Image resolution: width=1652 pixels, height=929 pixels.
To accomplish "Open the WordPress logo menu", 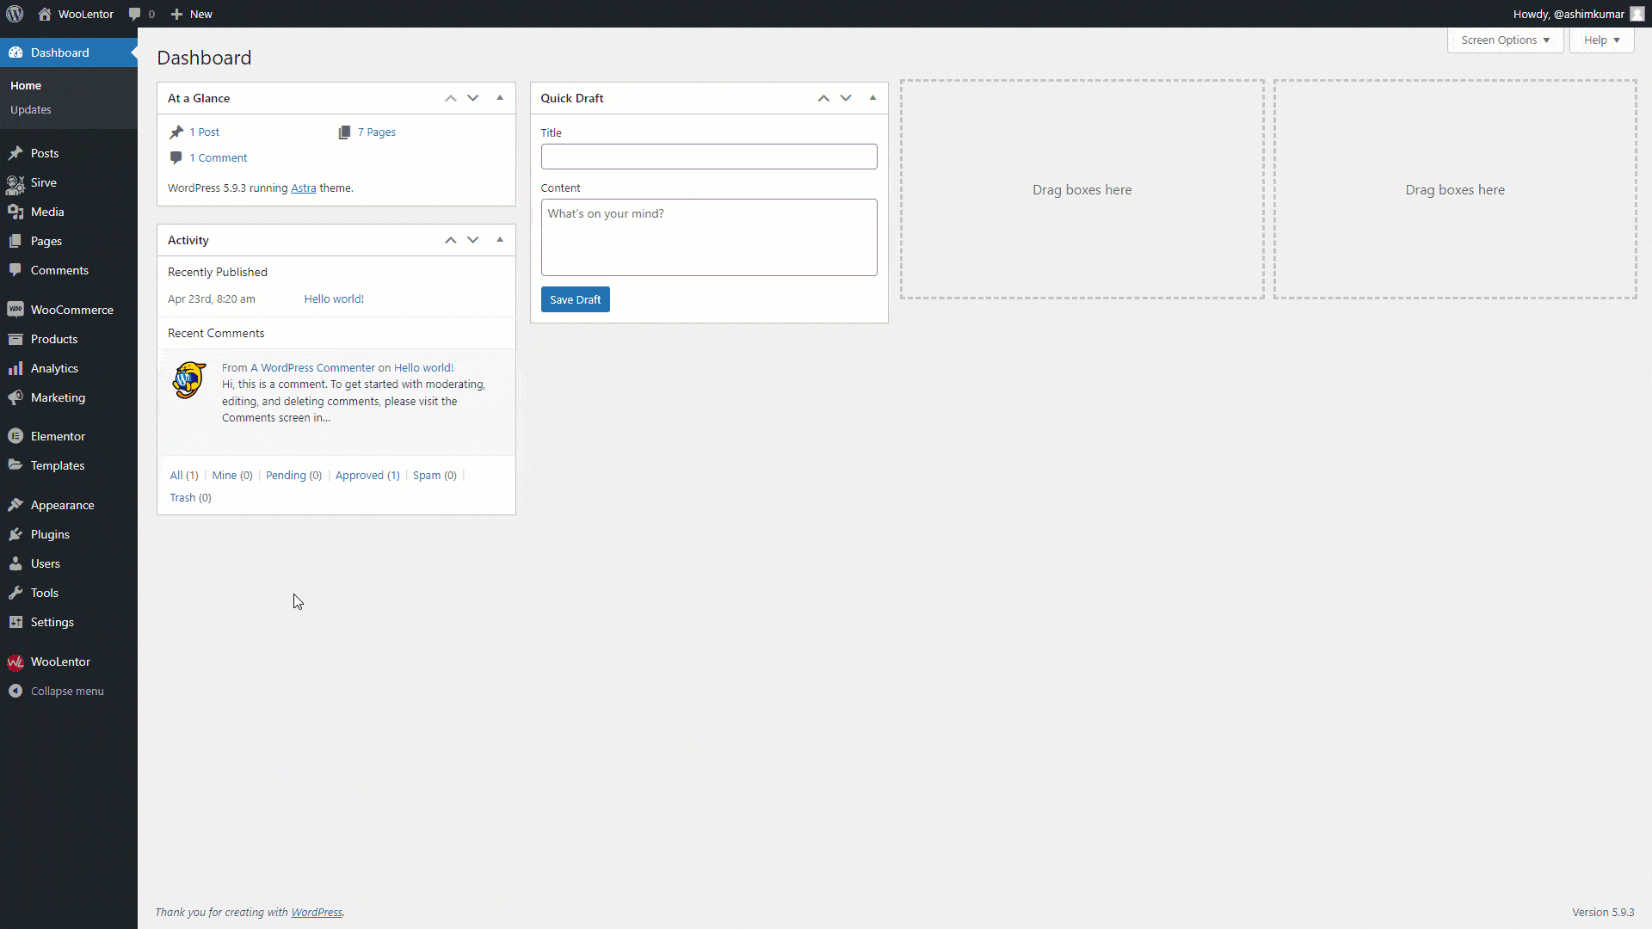I will click(x=15, y=14).
